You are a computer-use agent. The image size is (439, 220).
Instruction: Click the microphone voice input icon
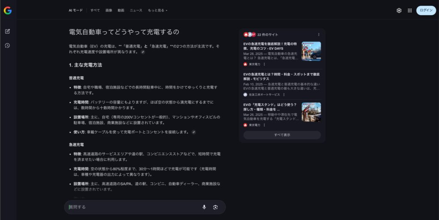pyautogui.click(x=204, y=207)
